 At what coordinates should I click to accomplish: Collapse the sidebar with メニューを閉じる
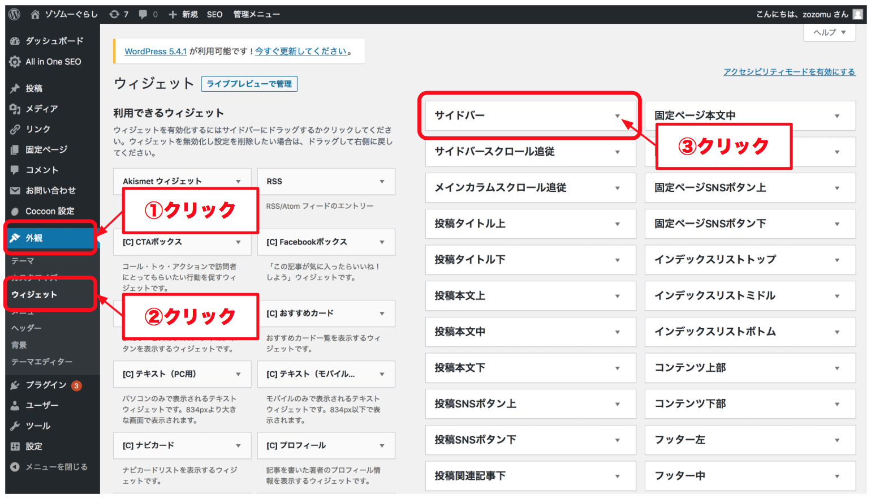pyautogui.click(x=56, y=467)
